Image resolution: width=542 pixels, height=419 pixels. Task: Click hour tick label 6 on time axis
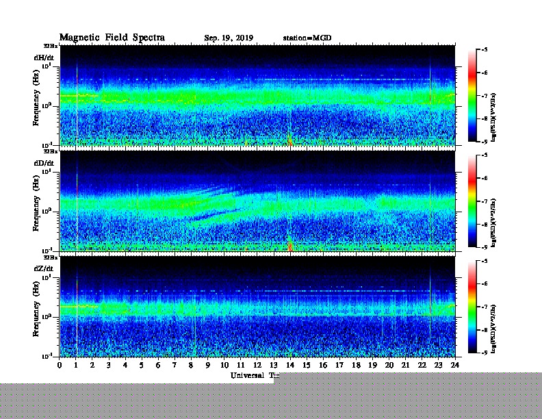[158, 365]
